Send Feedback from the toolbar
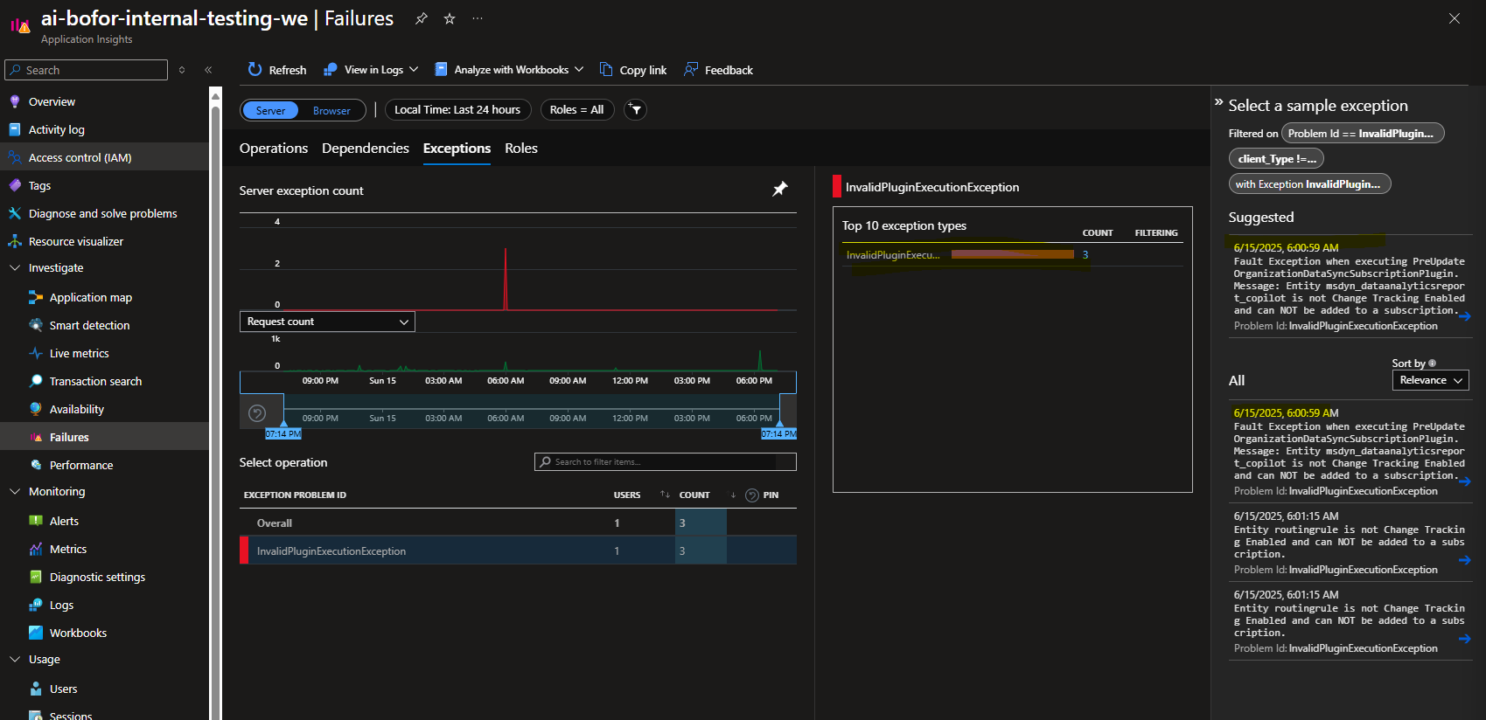 719,70
